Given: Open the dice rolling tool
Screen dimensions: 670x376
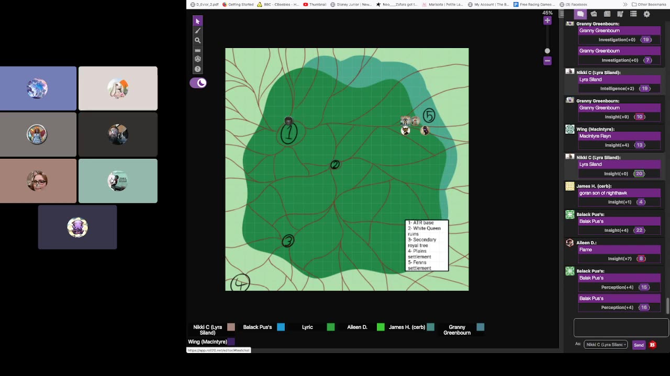Looking at the screenshot, I should click(x=197, y=59).
